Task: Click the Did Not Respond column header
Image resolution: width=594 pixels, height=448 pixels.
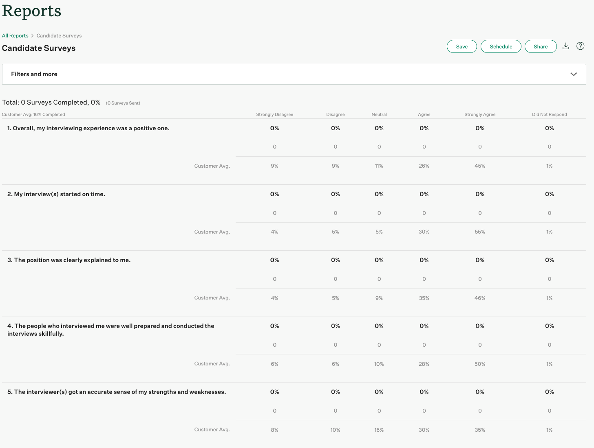Action: pyautogui.click(x=549, y=114)
